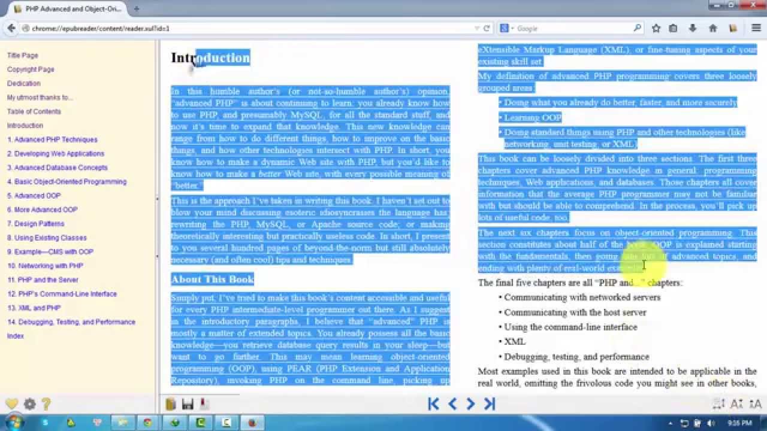Click "• Using the command-line interface" bullet
The image size is (767, 431).
pyautogui.click(x=567, y=327)
